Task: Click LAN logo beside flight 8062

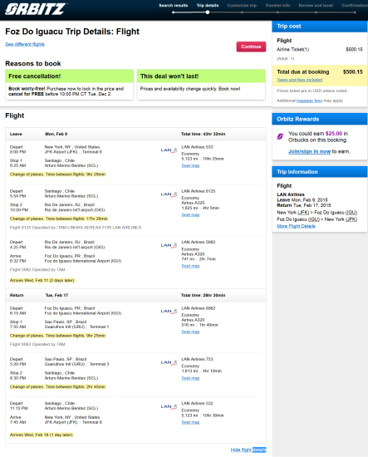Action: [169, 311]
